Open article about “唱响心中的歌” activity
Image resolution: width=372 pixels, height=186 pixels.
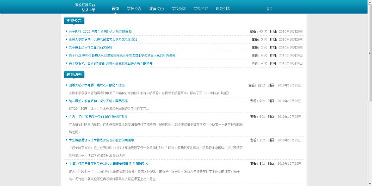click(x=97, y=85)
